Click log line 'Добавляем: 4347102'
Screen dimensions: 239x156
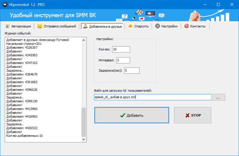[x=22, y=63]
